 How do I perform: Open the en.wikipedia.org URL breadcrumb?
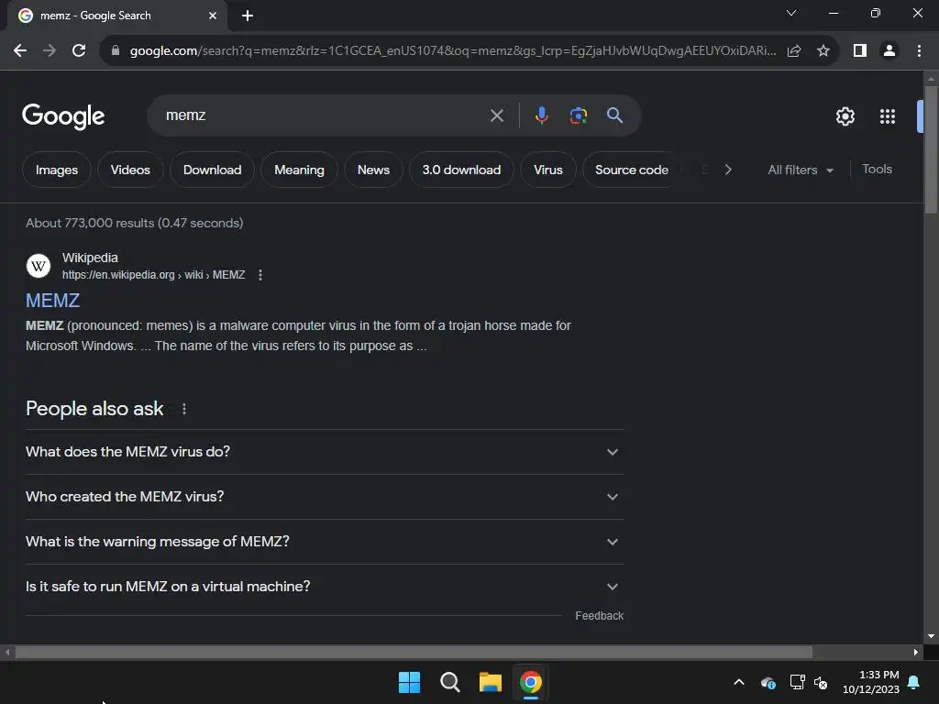point(153,275)
